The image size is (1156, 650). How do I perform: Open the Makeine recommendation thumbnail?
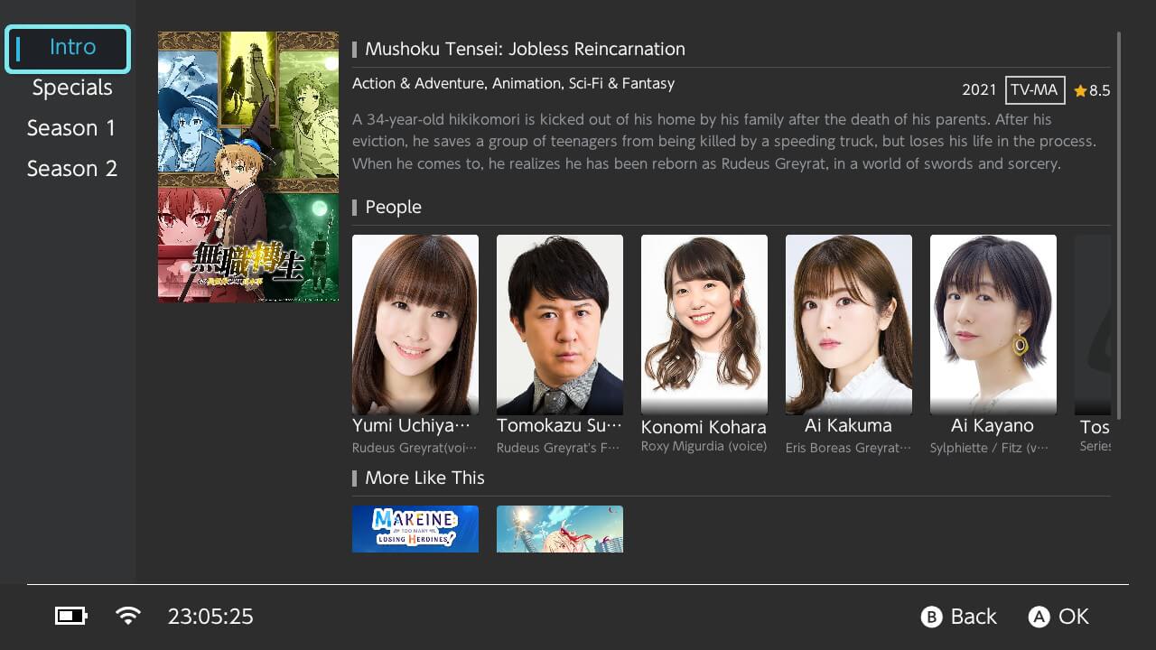[x=415, y=529]
